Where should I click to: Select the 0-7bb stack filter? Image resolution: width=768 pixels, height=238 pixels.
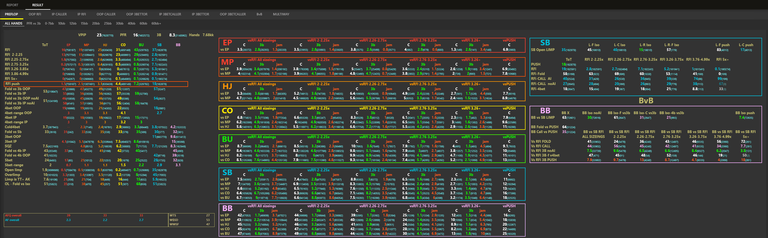coord(49,23)
